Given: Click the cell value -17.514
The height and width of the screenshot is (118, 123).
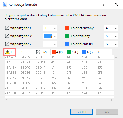Looking at the screenshot, I should pos(11,73).
